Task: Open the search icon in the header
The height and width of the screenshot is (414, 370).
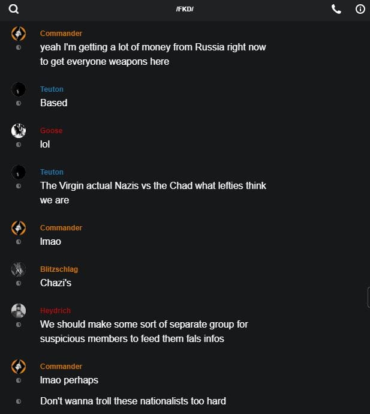Action: (14, 9)
